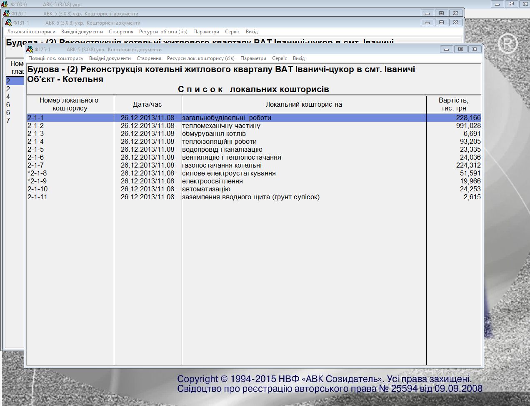Click 'Дата/час' column header
Image resolution: width=530 pixels, height=406 pixels.
coord(147,104)
